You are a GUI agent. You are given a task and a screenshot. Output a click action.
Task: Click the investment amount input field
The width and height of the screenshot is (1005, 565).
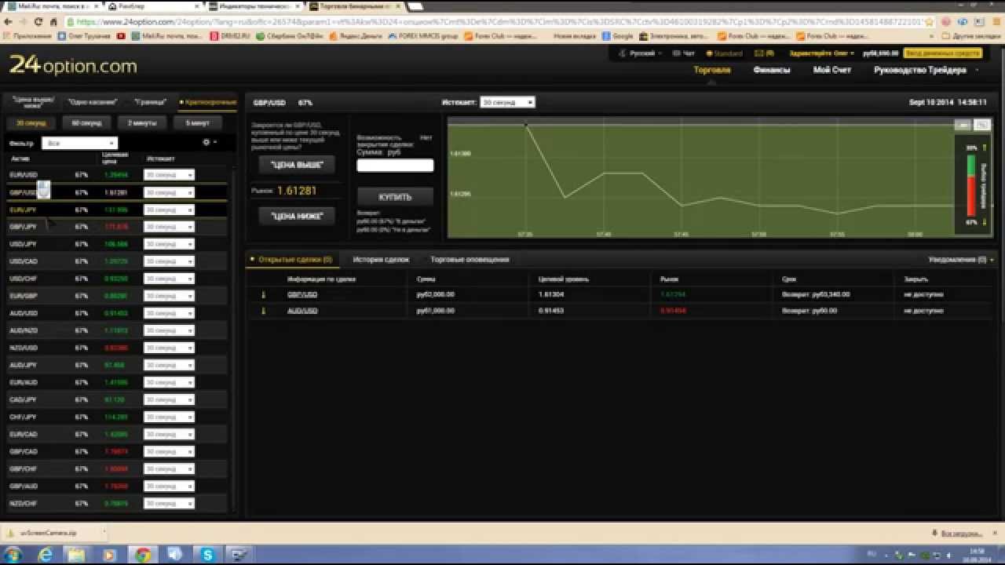click(395, 165)
